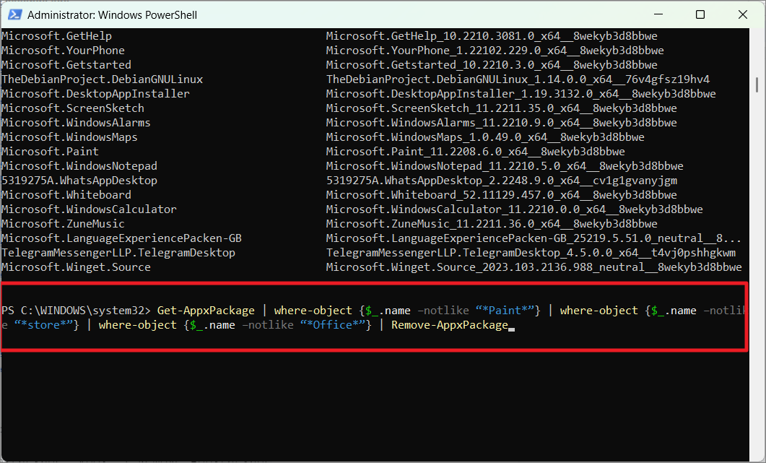Image resolution: width=766 pixels, height=463 pixels.
Task: Click full package name Microsoft.WindowsAlarms_11.2210.9.0
Action: (x=501, y=122)
